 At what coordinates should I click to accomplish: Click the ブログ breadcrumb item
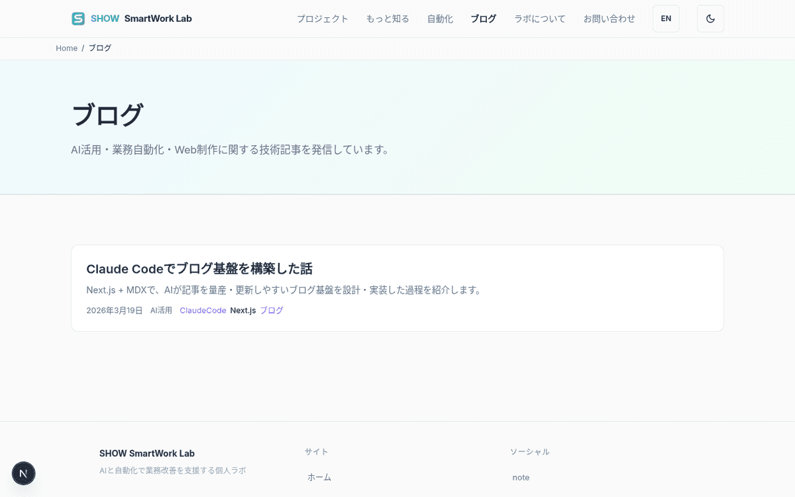tap(100, 48)
